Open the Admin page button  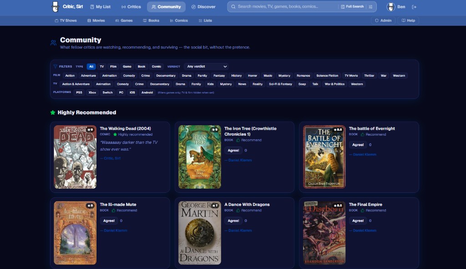[383, 20]
